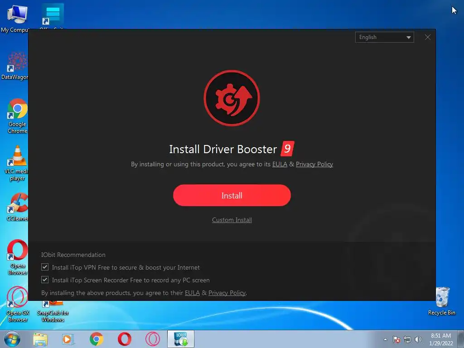Click the Show Desktop strip
464x348 pixels.
pyautogui.click(x=461, y=339)
